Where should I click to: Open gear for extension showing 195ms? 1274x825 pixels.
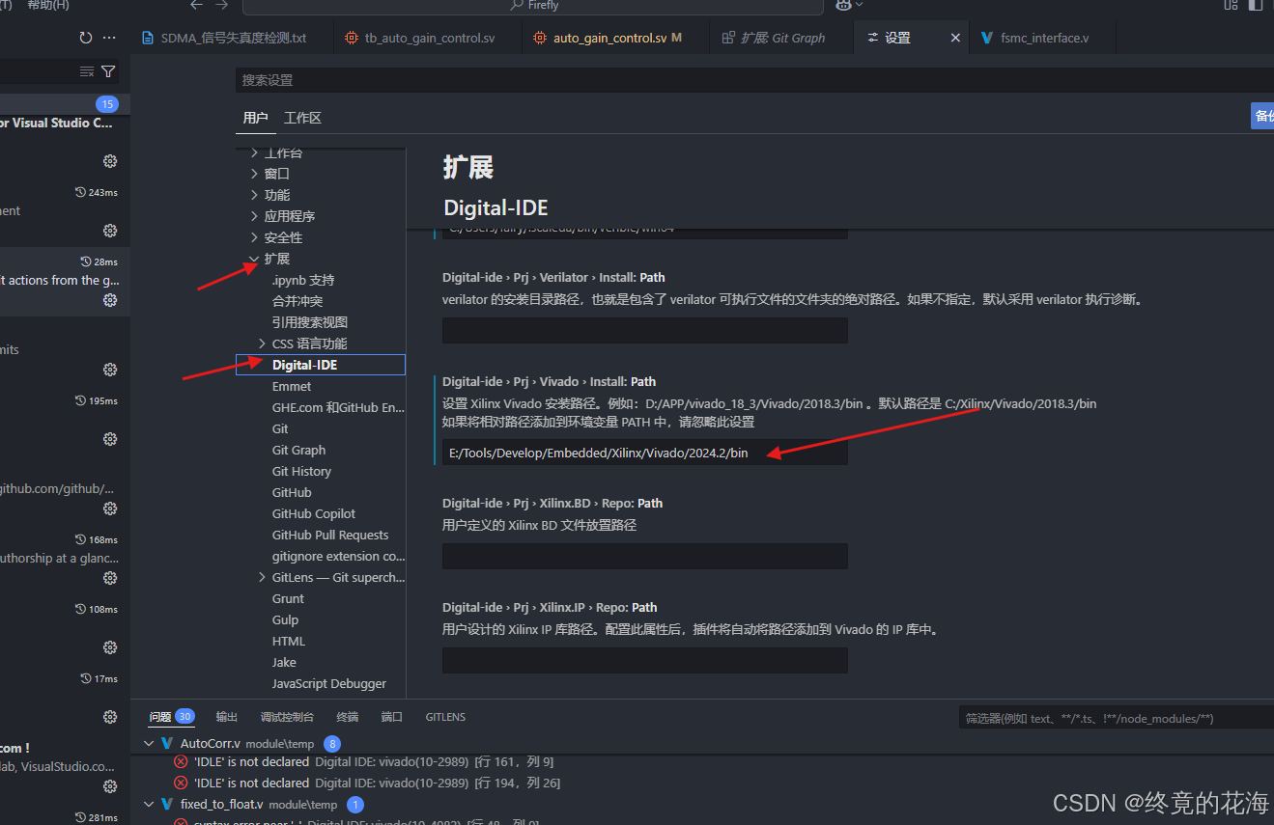tap(110, 439)
